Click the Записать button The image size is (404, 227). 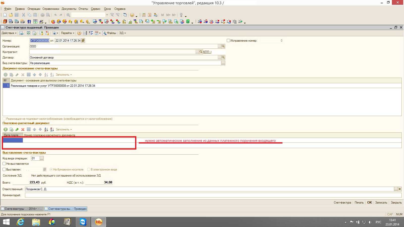381,203
